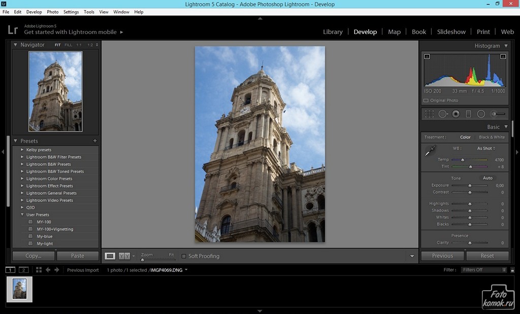
Task: Toggle shadow clipping indicator in histogram
Action: click(427, 56)
